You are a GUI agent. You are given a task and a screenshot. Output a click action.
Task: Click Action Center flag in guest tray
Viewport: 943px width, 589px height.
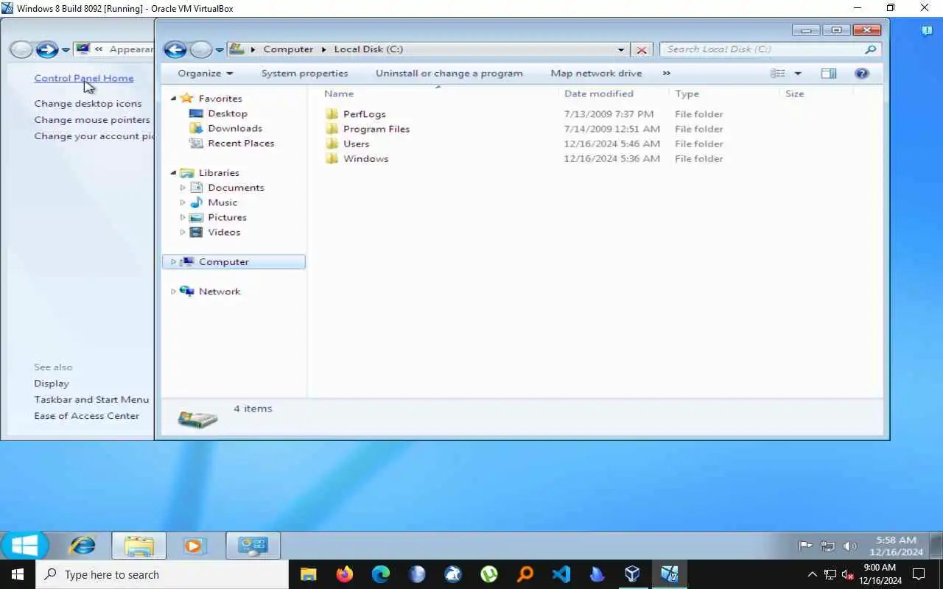coord(806,546)
